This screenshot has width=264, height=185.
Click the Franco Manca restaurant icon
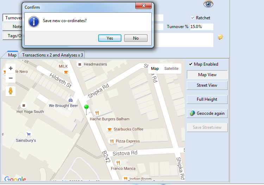click(118, 163)
